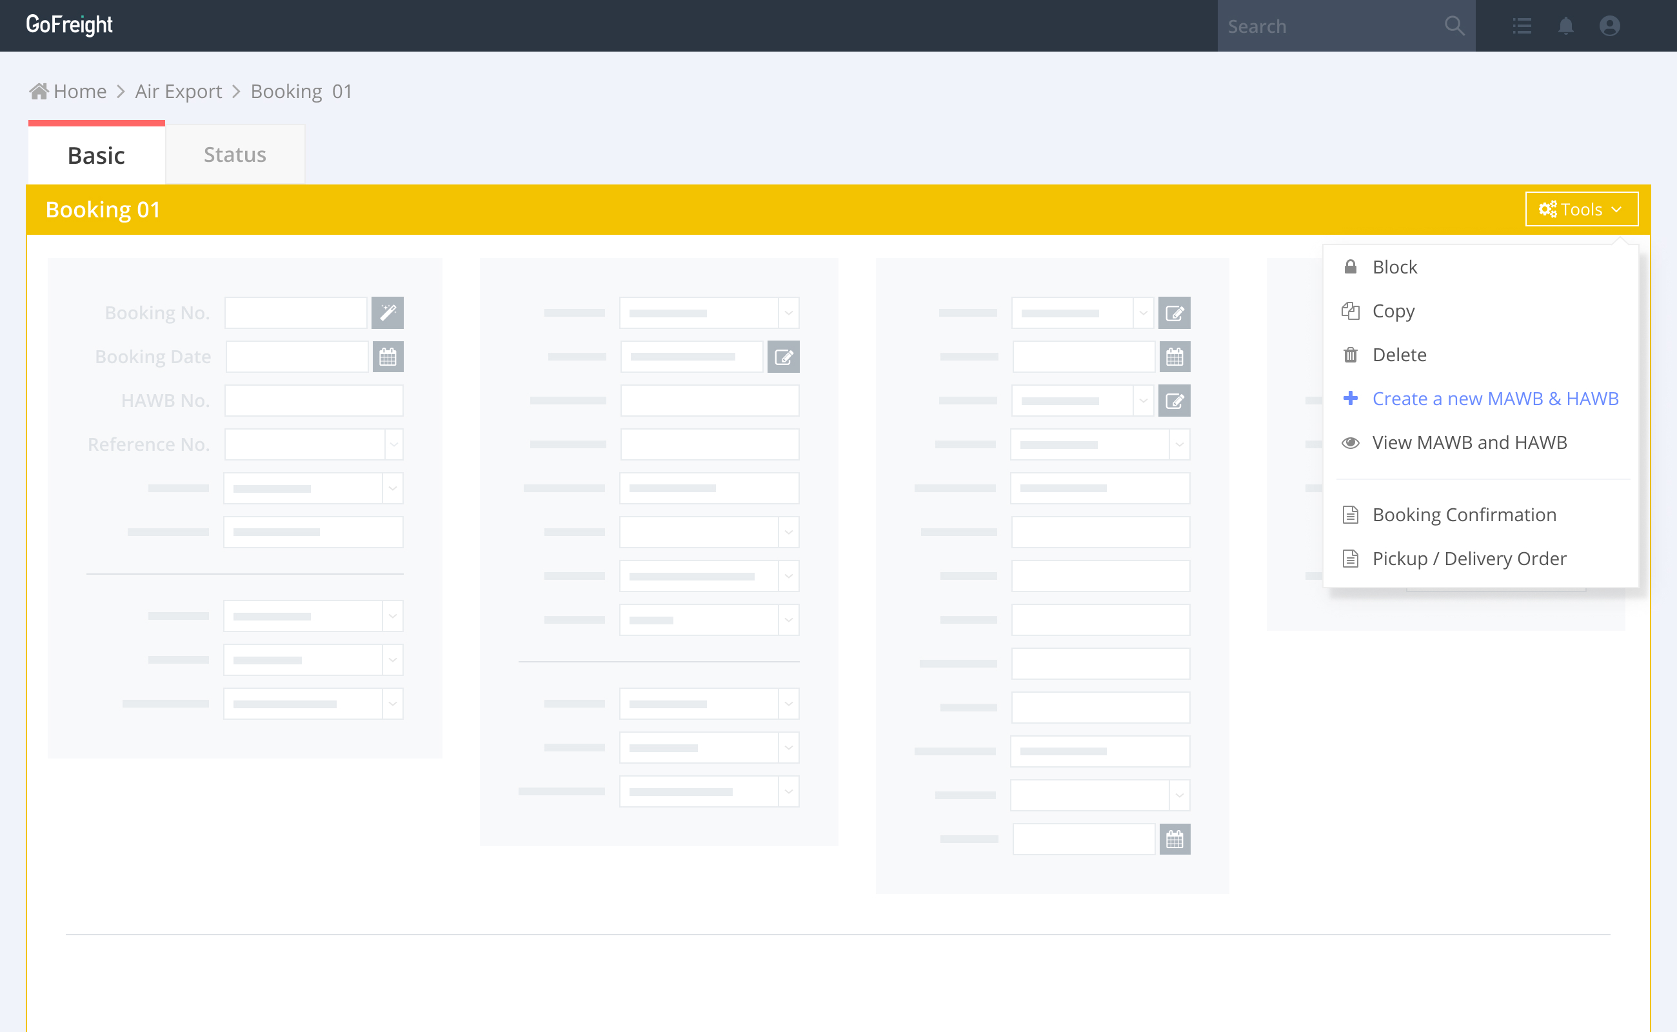This screenshot has height=1032, width=1677.
Task: Choose Copy in the Tools dropdown
Action: point(1393,312)
